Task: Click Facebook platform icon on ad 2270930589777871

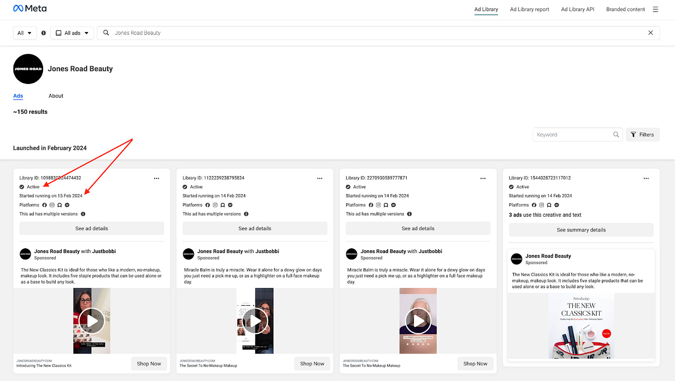Action: 371,205
